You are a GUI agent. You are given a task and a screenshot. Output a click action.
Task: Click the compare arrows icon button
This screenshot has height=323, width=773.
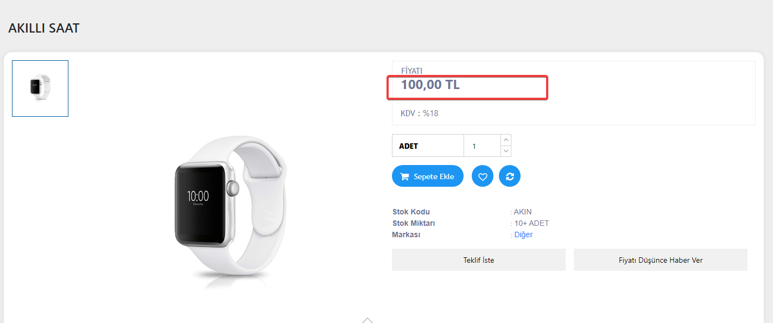click(x=510, y=176)
